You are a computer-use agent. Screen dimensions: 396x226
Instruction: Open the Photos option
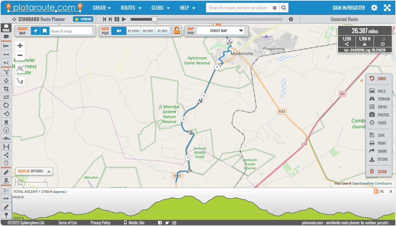[x=379, y=115]
